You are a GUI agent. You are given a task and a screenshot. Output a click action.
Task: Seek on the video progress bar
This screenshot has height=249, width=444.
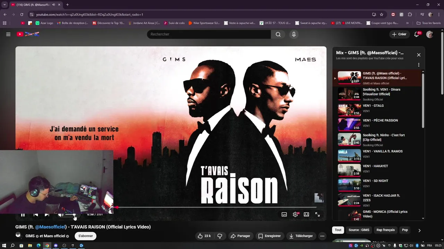pyautogui.click(x=215, y=207)
